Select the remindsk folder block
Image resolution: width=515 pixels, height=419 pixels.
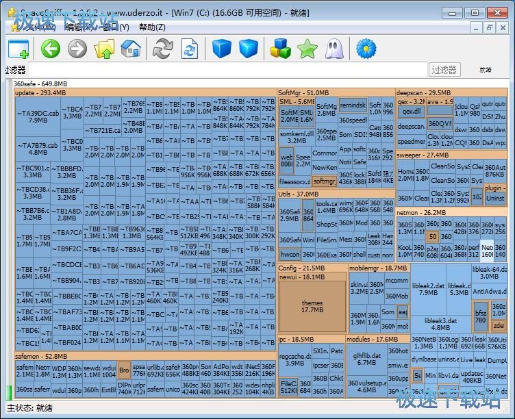pyautogui.click(x=353, y=105)
